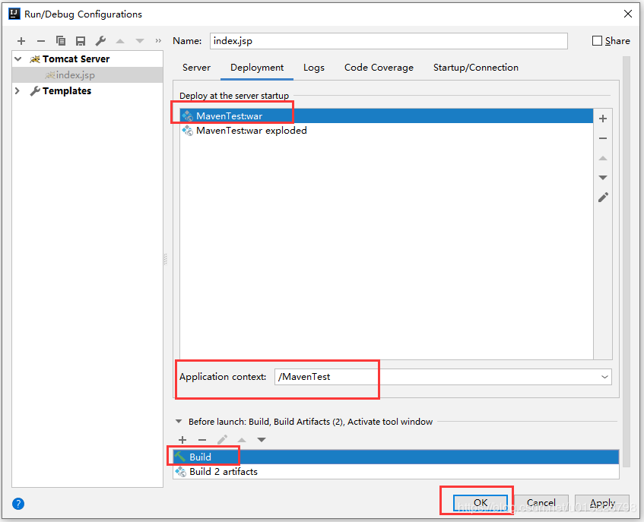
Task: Remove artifact from deployment list
Action: (x=603, y=138)
